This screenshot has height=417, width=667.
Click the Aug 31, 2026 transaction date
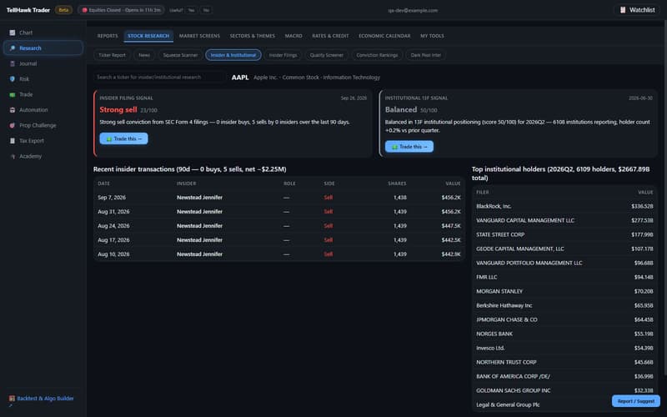[113, 212]
